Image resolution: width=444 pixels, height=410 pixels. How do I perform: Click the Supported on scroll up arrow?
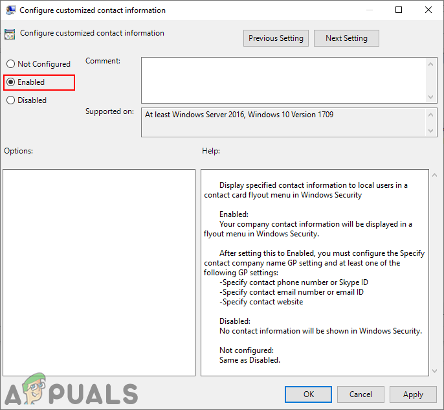(430, 115)
